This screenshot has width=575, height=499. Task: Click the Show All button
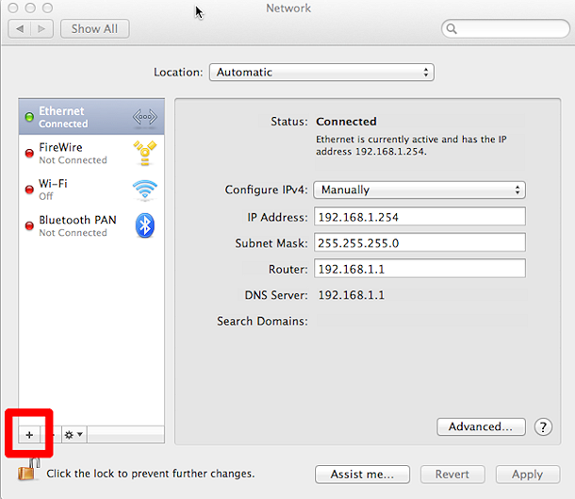[95, 29]
